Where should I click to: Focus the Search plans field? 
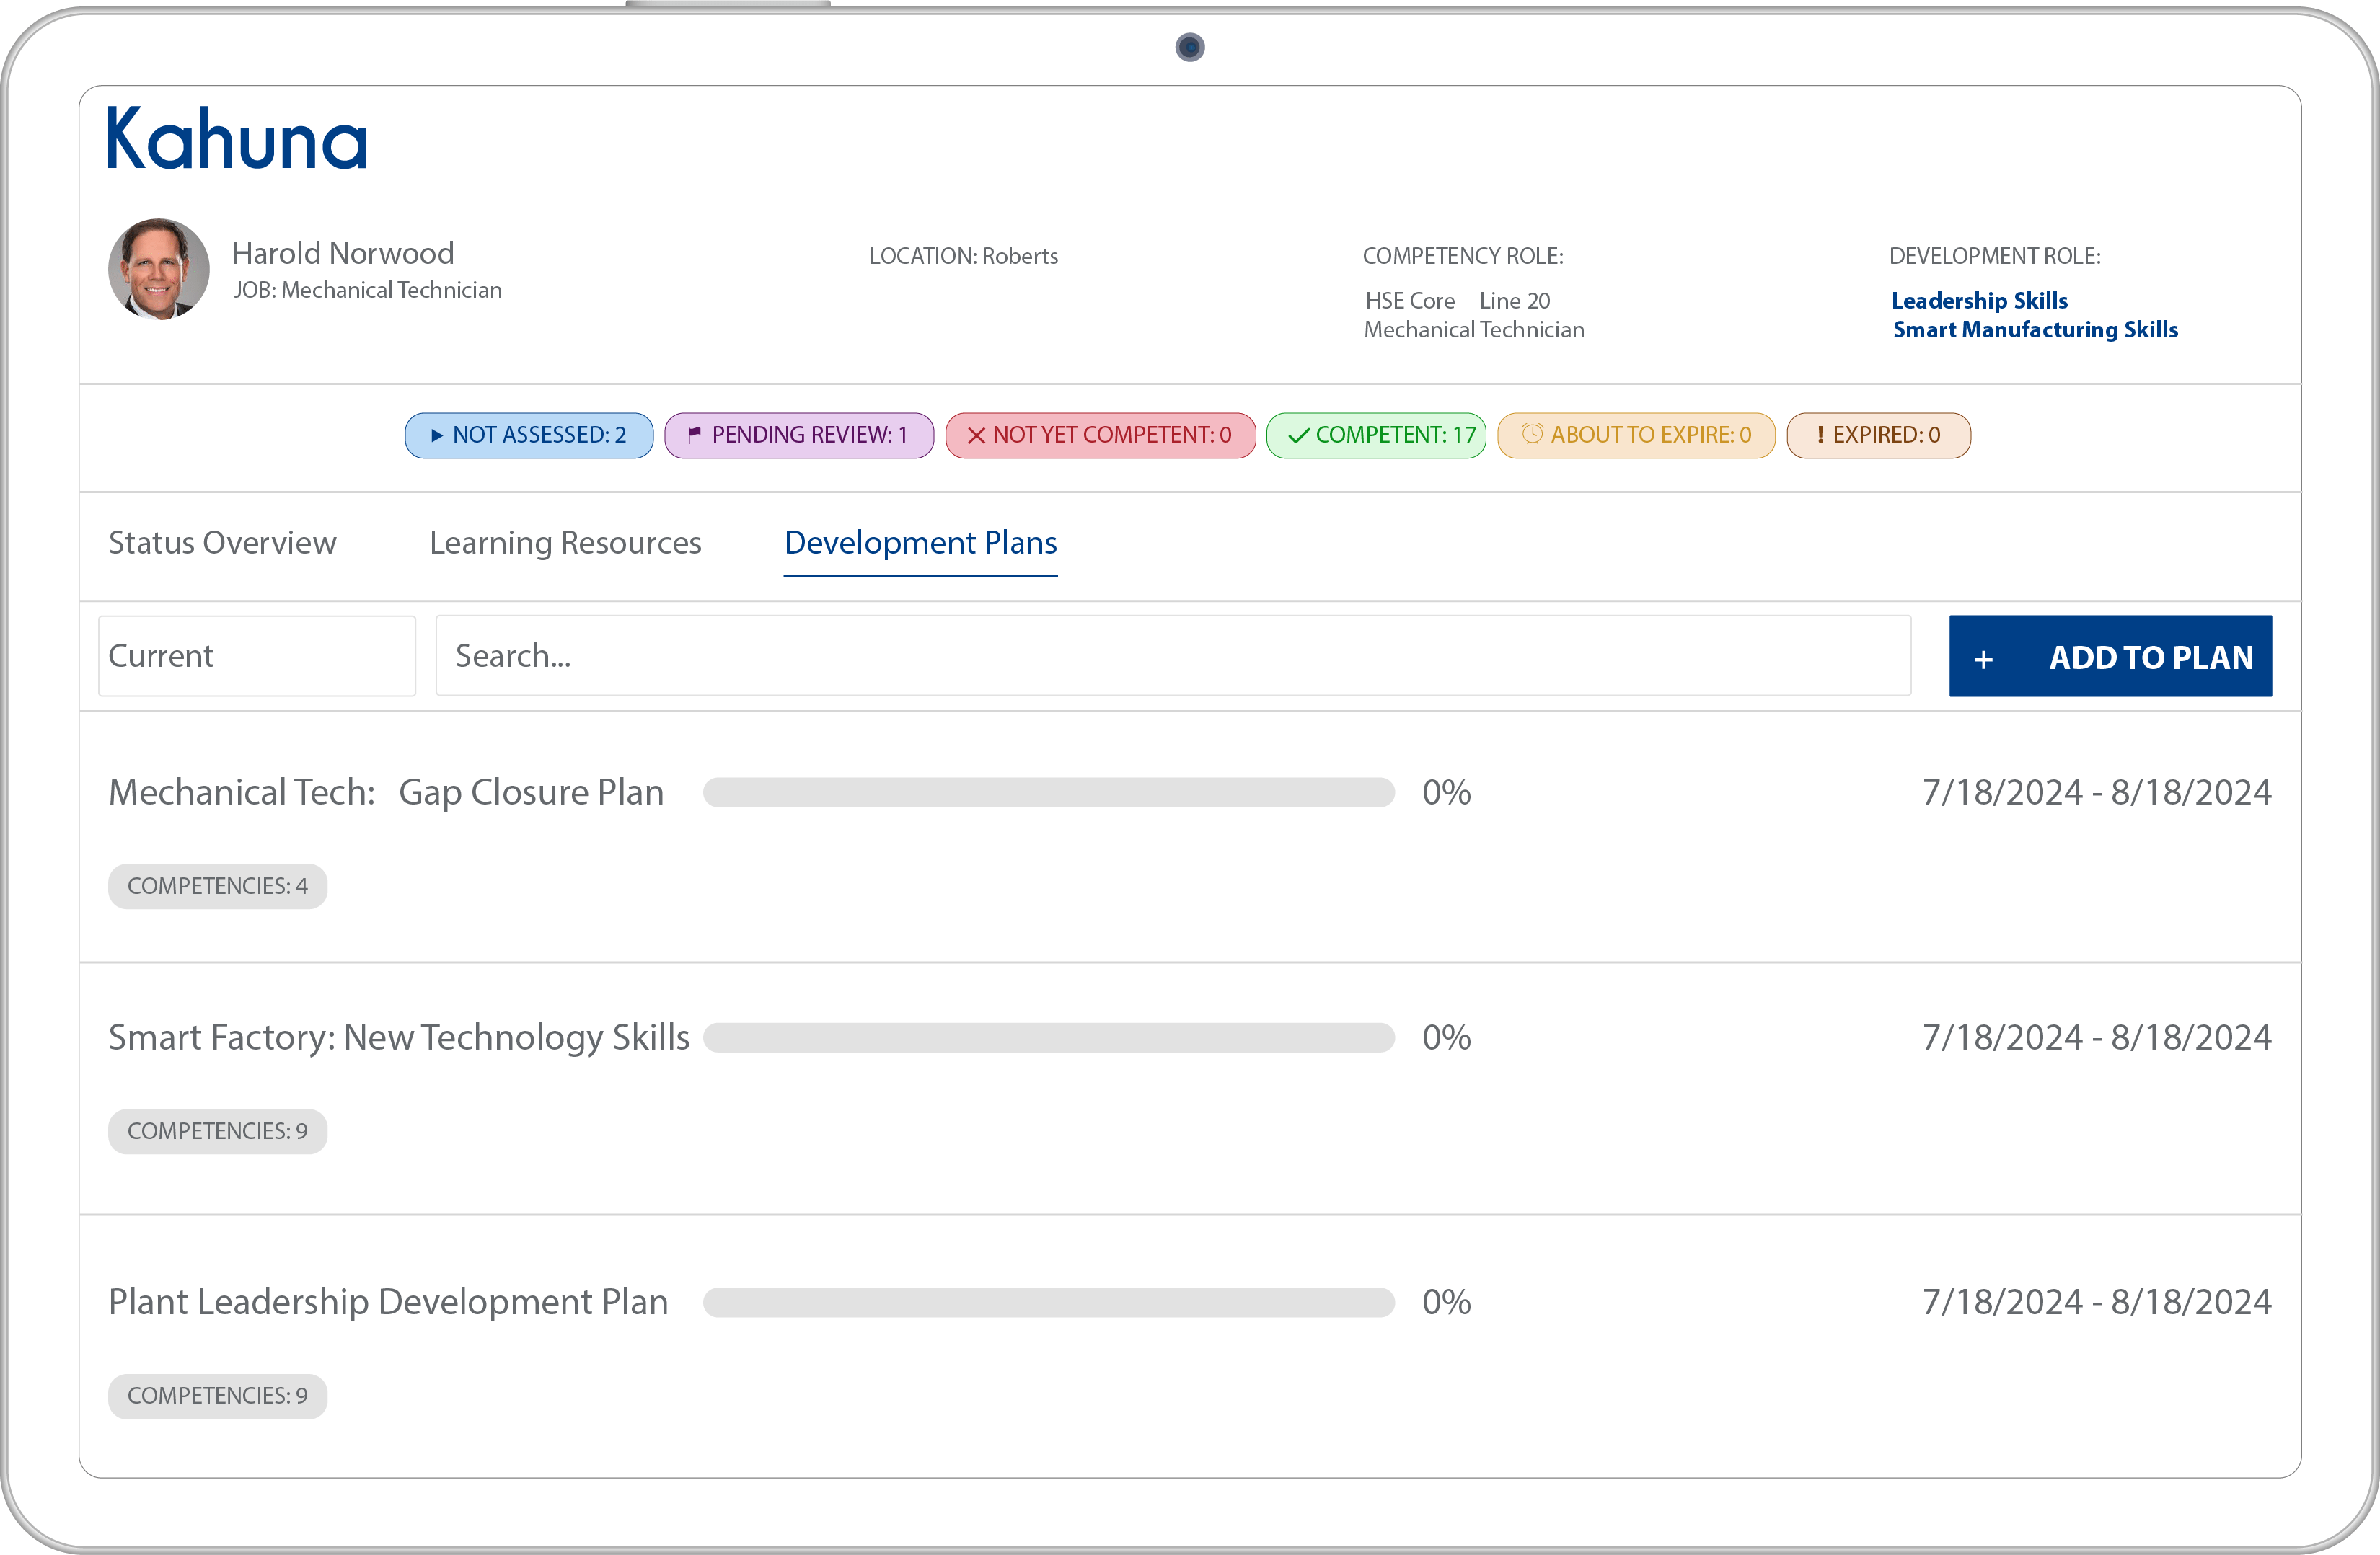(1173, 655)
